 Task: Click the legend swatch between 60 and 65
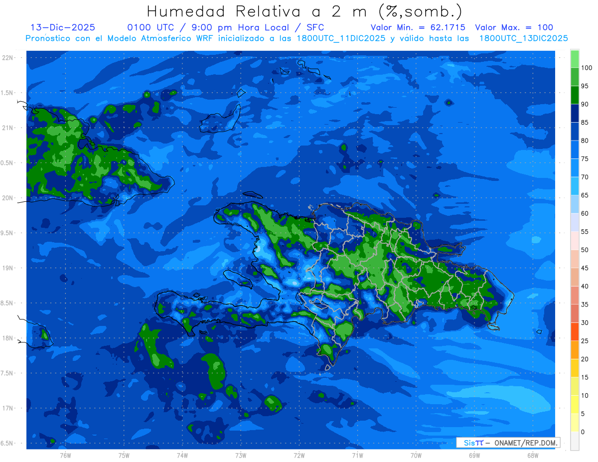point(575,204)
